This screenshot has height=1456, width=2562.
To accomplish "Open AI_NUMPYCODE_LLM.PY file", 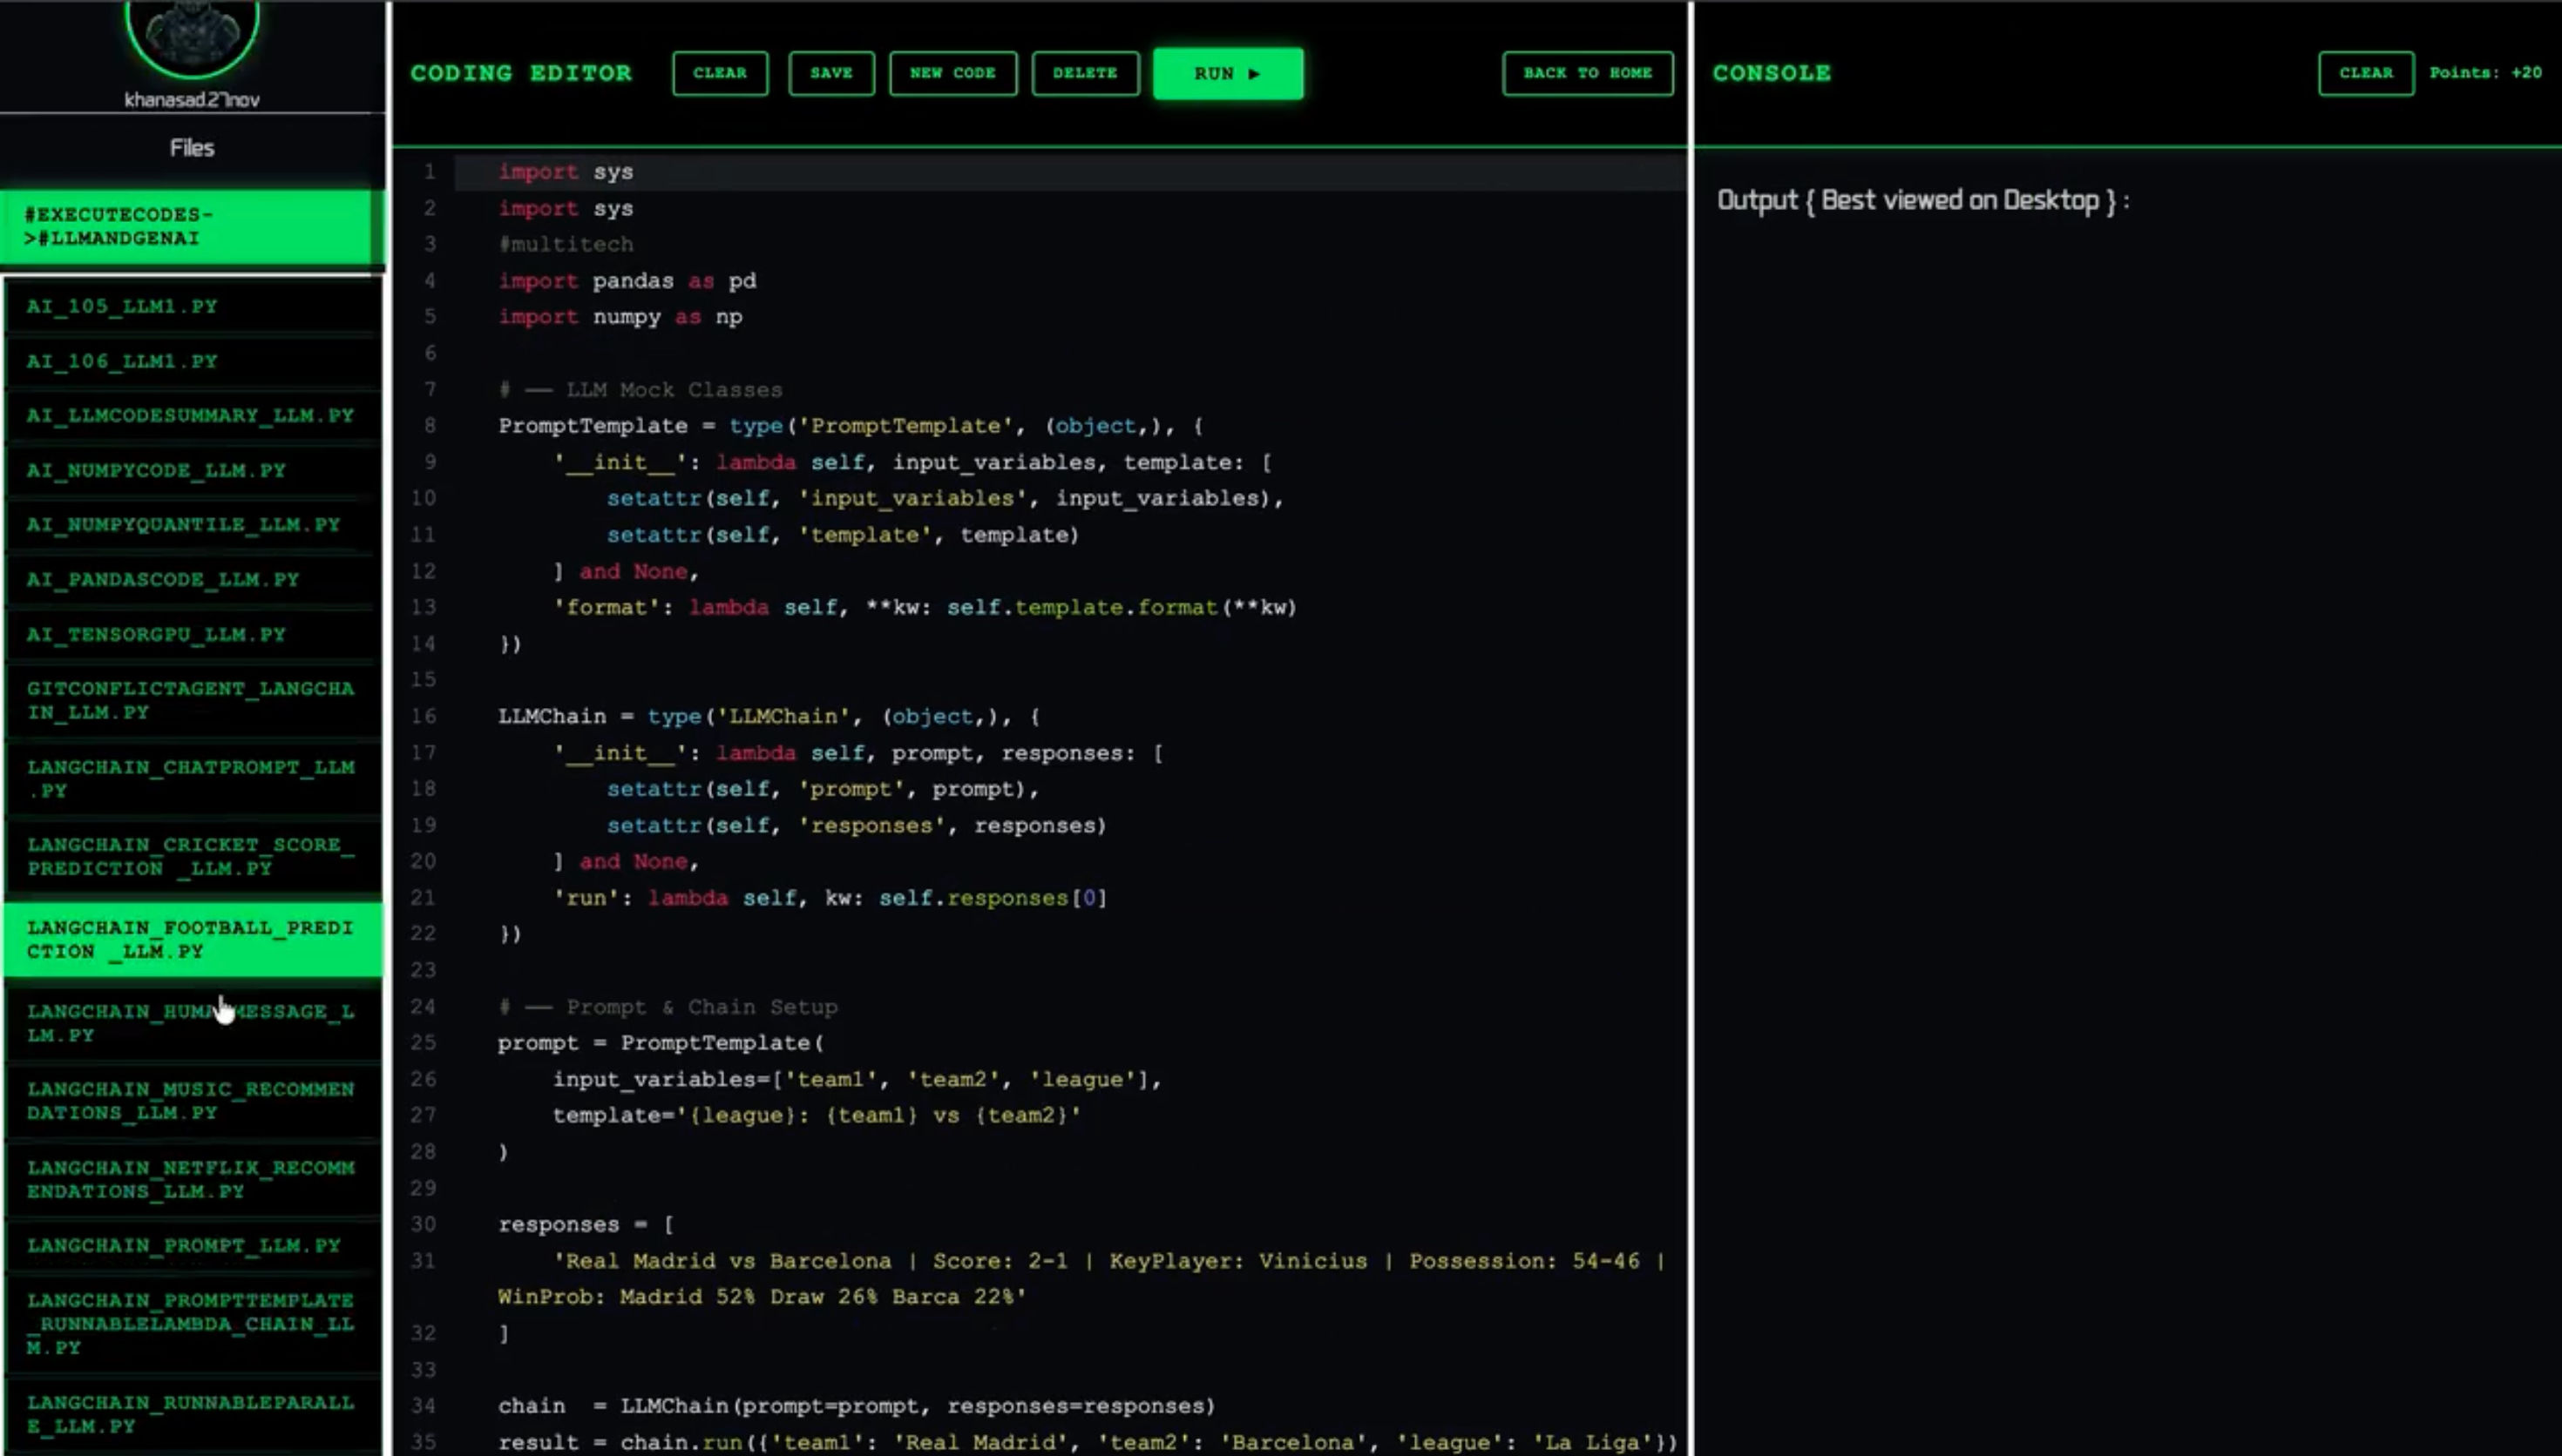I will [192, 470].
